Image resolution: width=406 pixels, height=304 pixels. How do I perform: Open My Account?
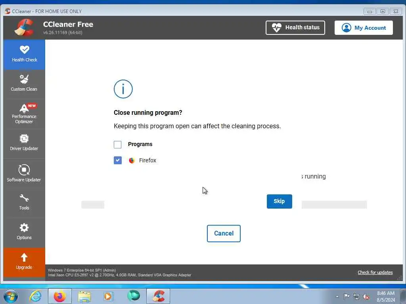click(x=364, y=28)
